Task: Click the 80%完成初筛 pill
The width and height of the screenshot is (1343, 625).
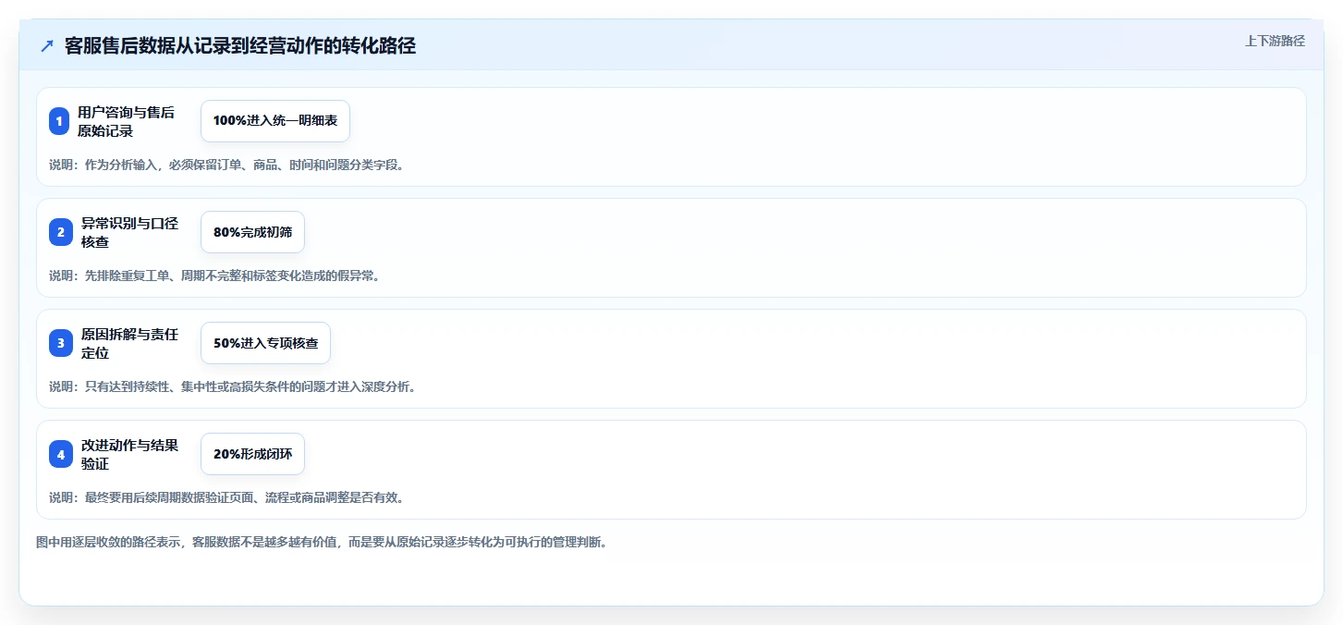Action: click(252, 232)
